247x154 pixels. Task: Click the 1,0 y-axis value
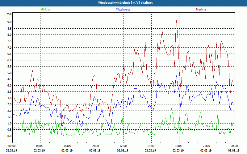[10, 124]
